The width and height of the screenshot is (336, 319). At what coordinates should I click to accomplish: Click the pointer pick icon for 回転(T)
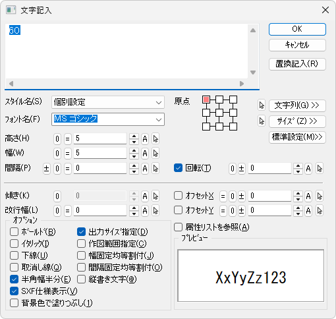320,169
